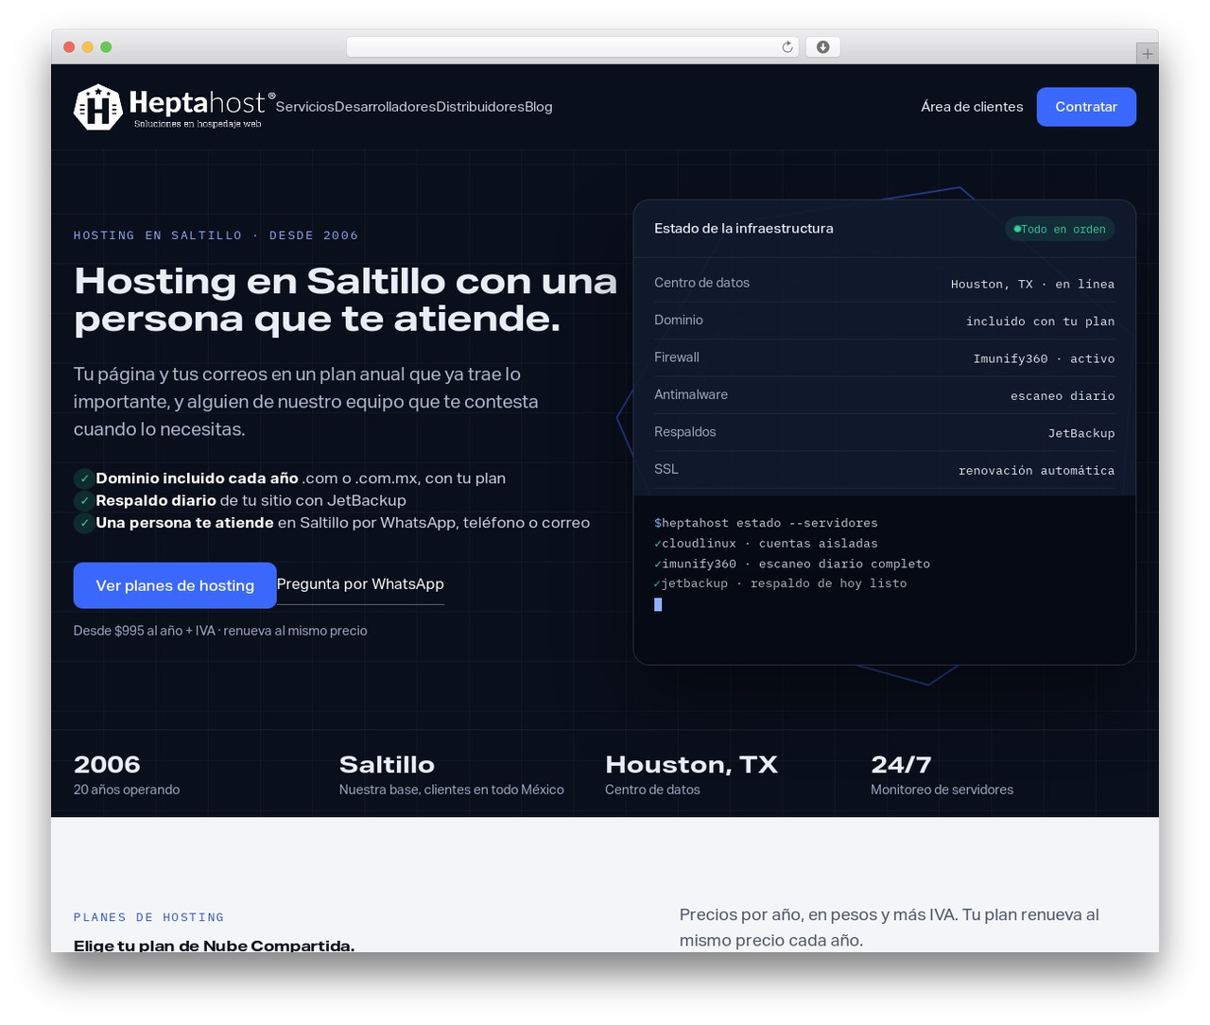The image size is (1210, 1025).
Task: Select the Firewall row label
Action: (677, 357)
